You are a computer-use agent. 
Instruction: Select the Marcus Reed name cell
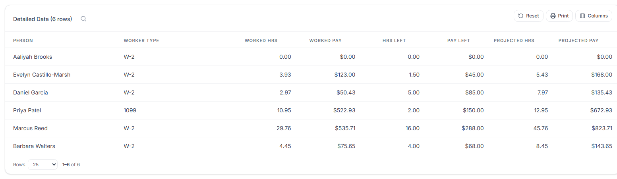(x=31, y=128)
